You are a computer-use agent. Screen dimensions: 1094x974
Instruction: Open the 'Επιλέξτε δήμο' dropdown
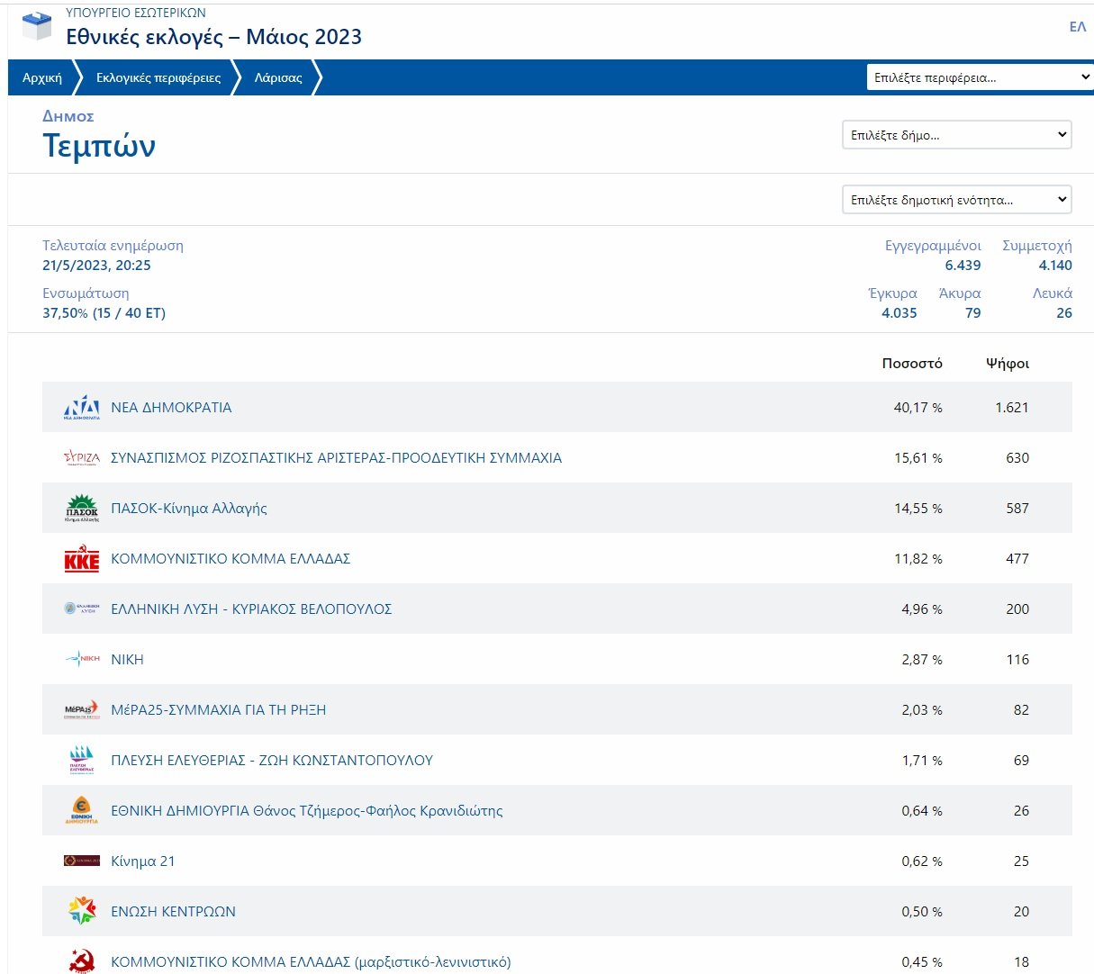click(956, 135)
